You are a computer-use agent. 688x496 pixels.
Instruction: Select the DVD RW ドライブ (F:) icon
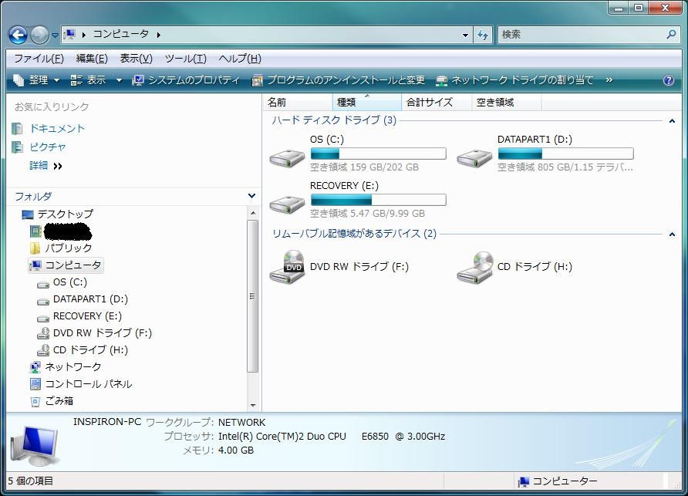tap(287, 267)
